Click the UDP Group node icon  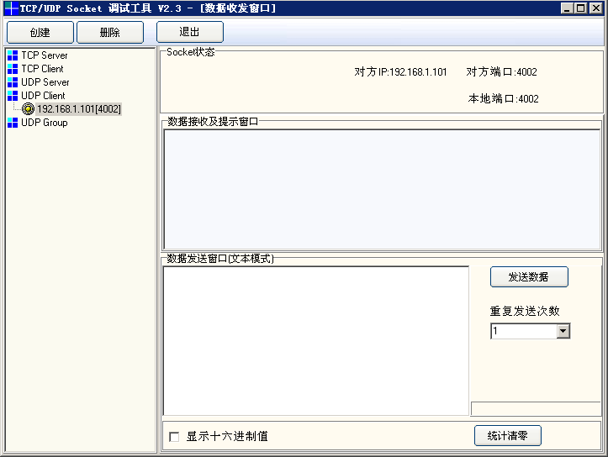click(13, 123)
